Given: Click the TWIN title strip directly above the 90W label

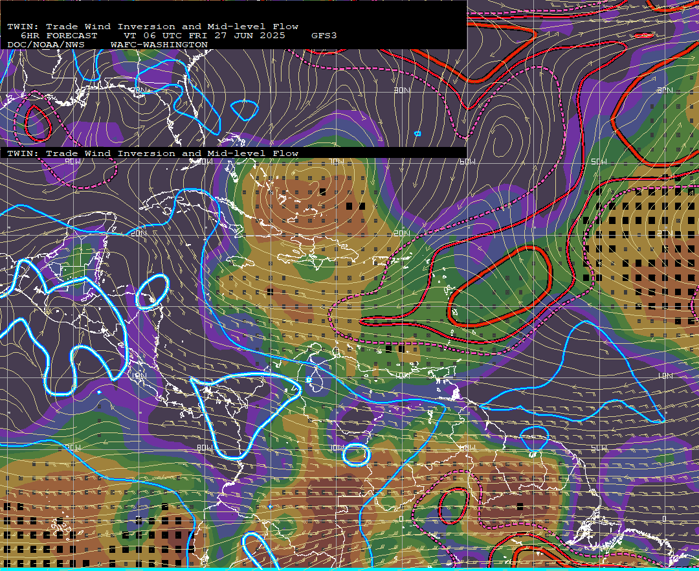Looking at the screenshot, I should pos(153,153).
